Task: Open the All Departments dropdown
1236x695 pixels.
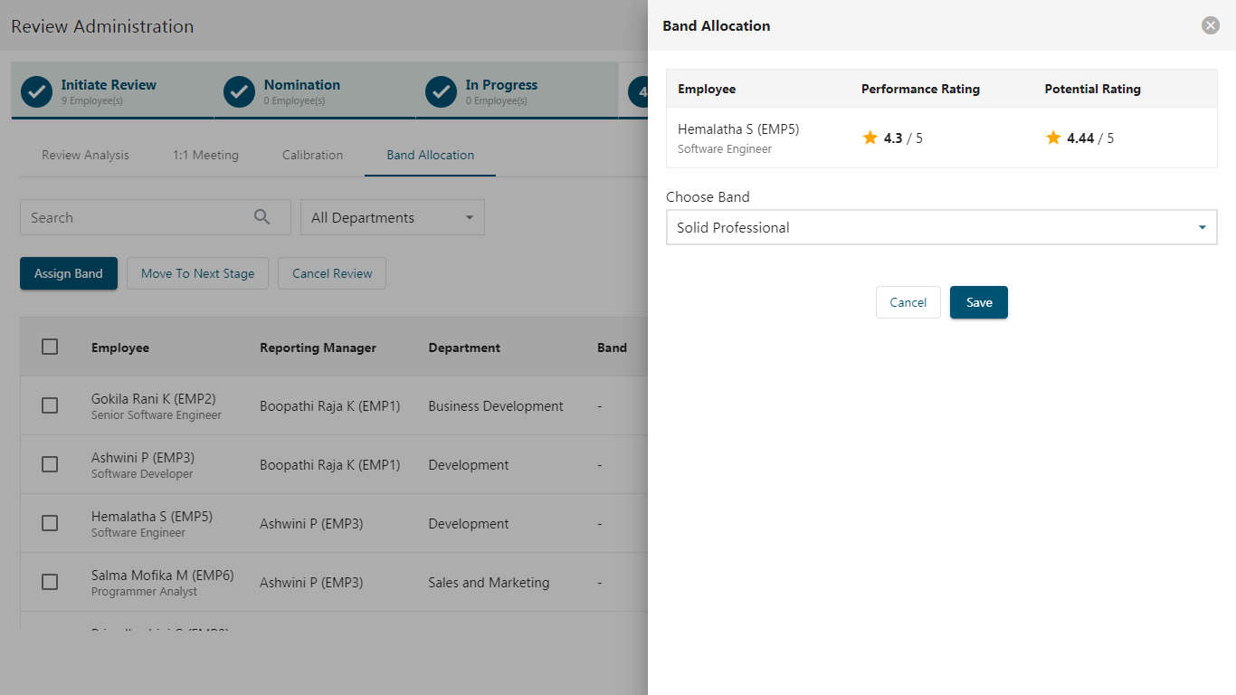Action: click(393, 217)
